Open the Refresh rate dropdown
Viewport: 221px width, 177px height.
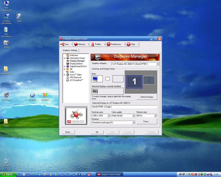pos(155,116)
